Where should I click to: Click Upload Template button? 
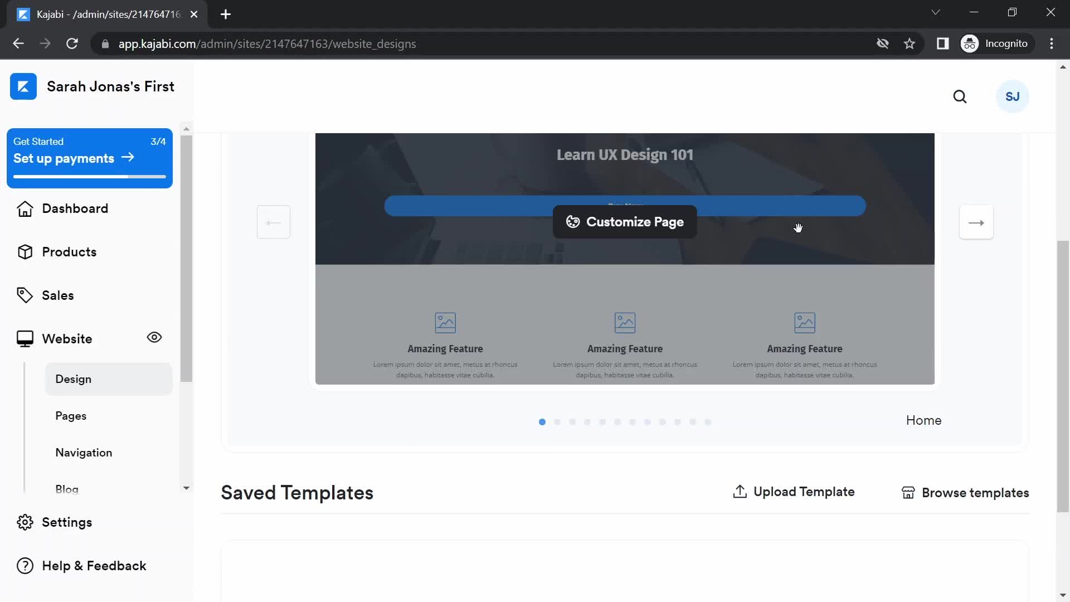(794, 492)
